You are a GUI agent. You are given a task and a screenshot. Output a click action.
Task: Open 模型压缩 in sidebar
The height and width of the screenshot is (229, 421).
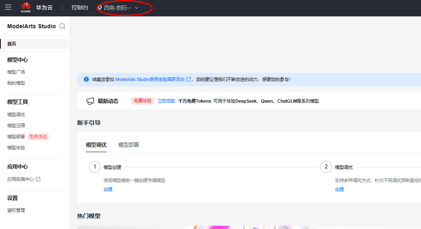16,126
